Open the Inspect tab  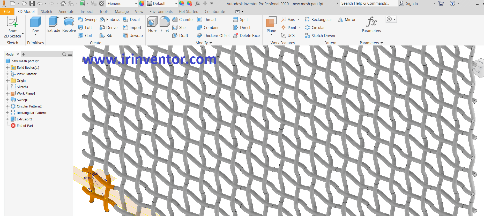tap(87, 12)
